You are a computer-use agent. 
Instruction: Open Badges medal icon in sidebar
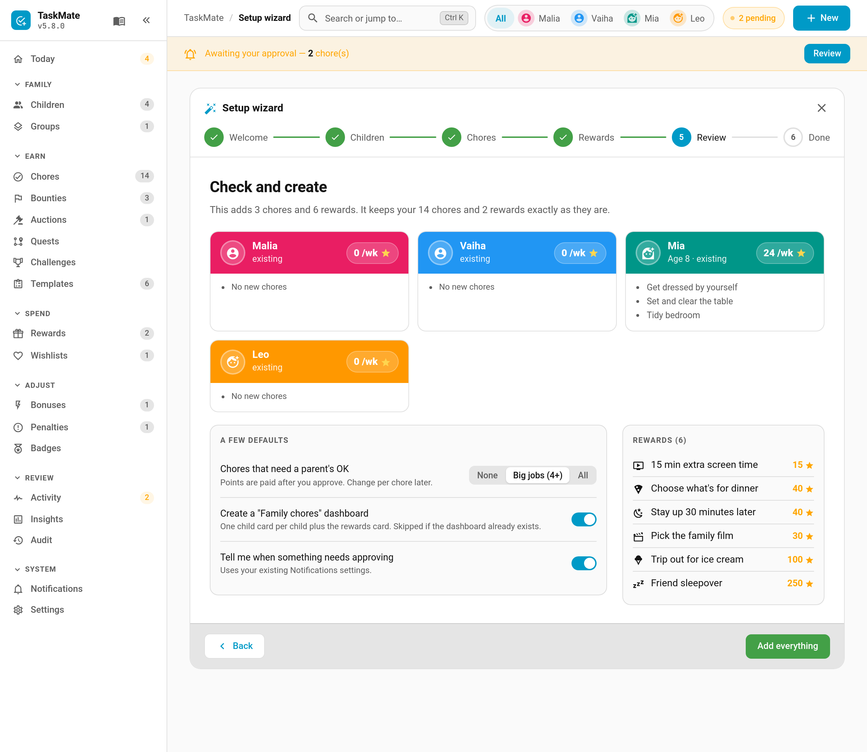pos(18,449)
